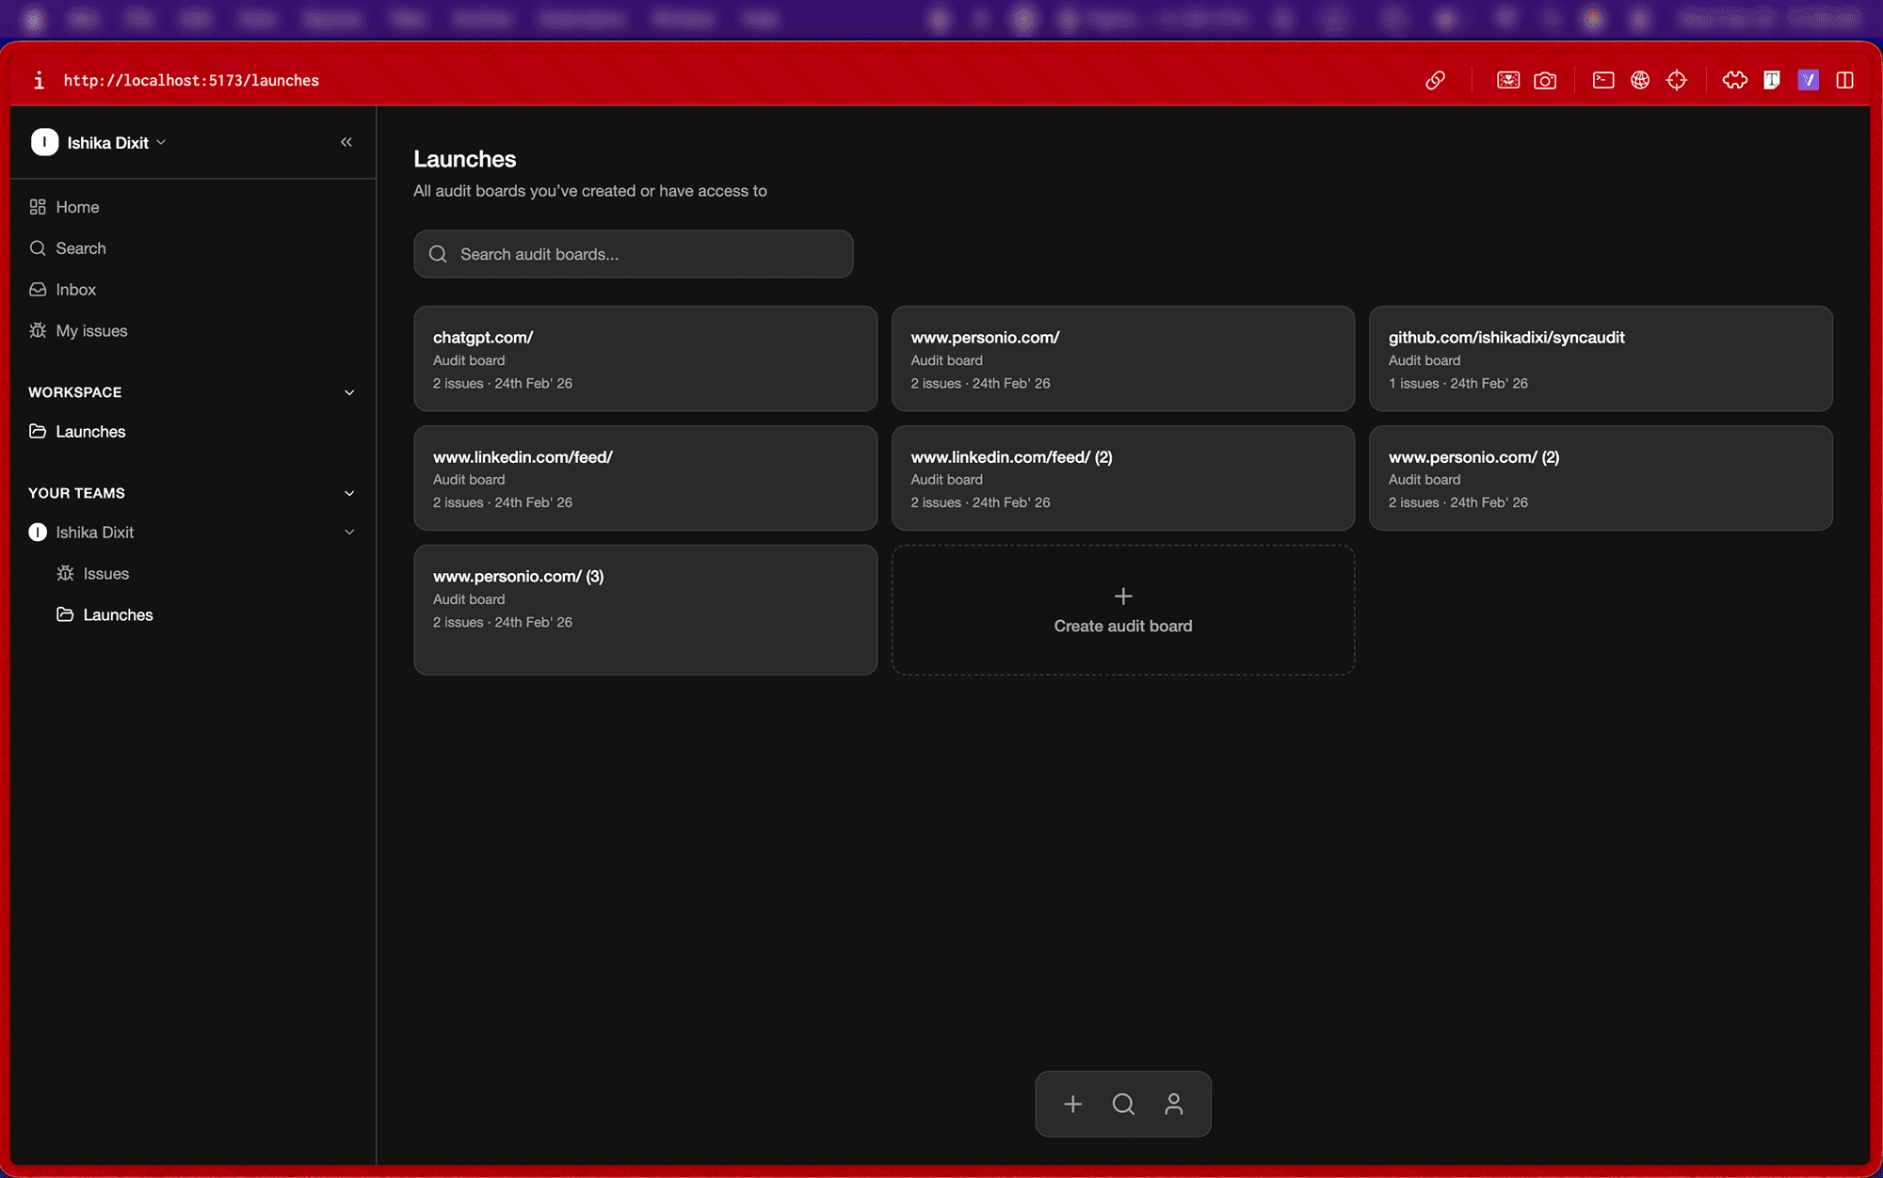Go to Inbox in sidebar
The width and height of the screenshot is (1883, 1178).
click(x=75, y=290)
